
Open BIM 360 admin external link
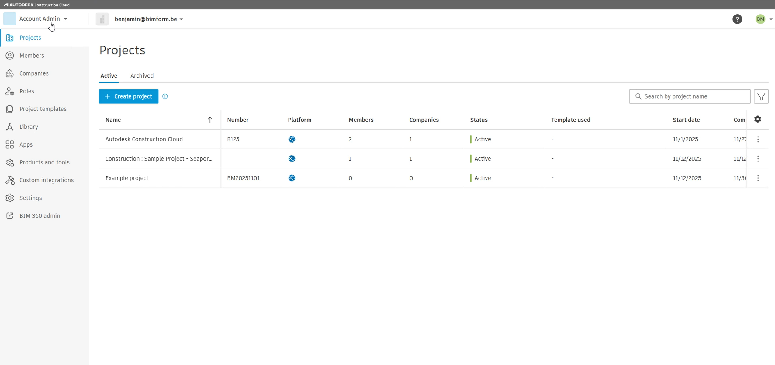(40, 216)
